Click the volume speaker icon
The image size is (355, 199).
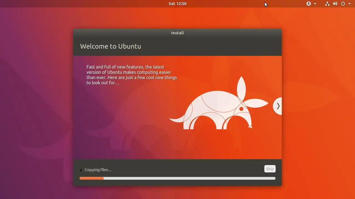335,4
